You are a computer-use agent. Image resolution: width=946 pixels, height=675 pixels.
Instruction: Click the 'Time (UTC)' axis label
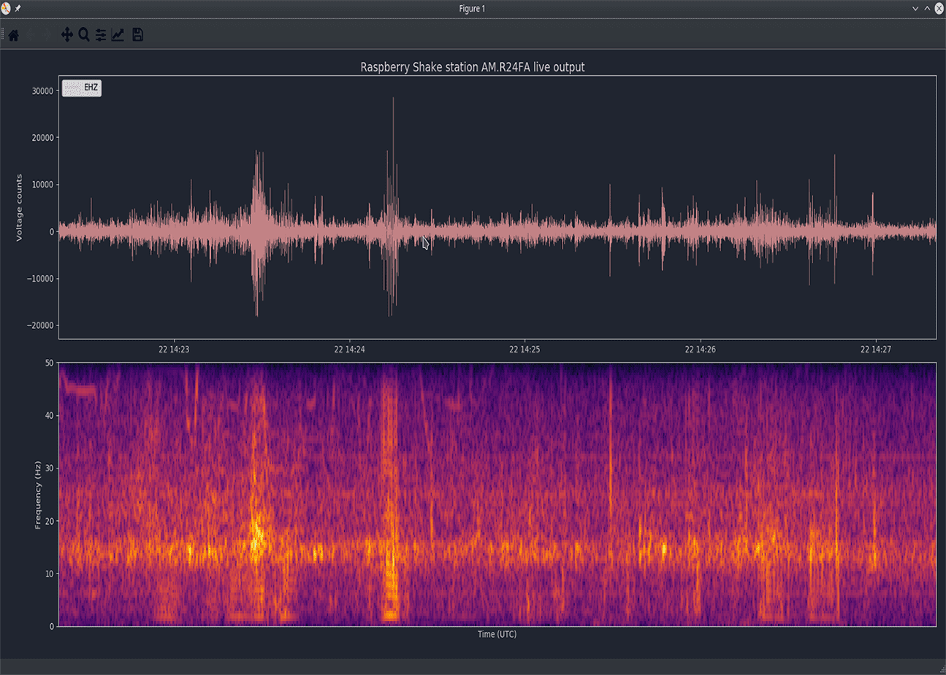click(x=497, y=634)
